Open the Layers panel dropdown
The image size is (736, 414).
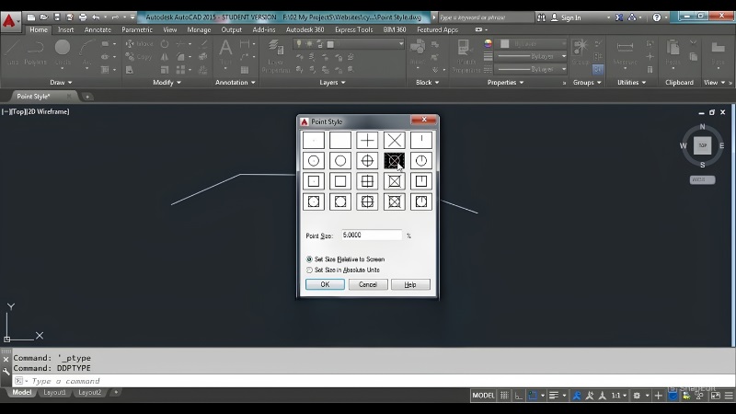[x=332, y=82]
